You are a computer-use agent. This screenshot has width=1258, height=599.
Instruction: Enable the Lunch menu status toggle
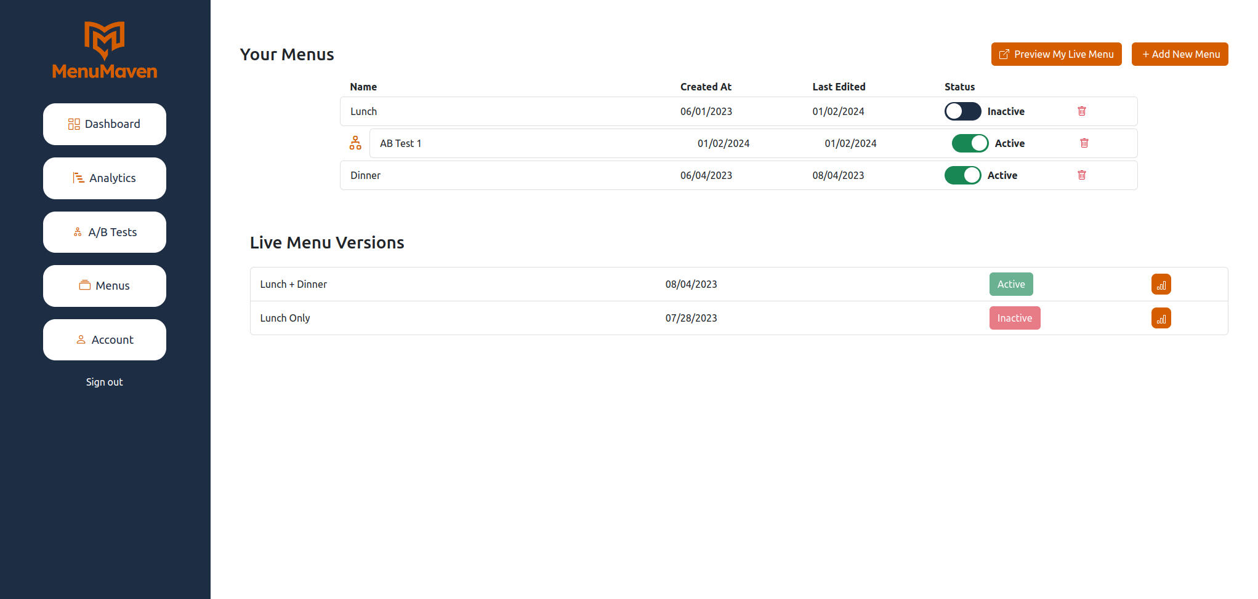962,111
